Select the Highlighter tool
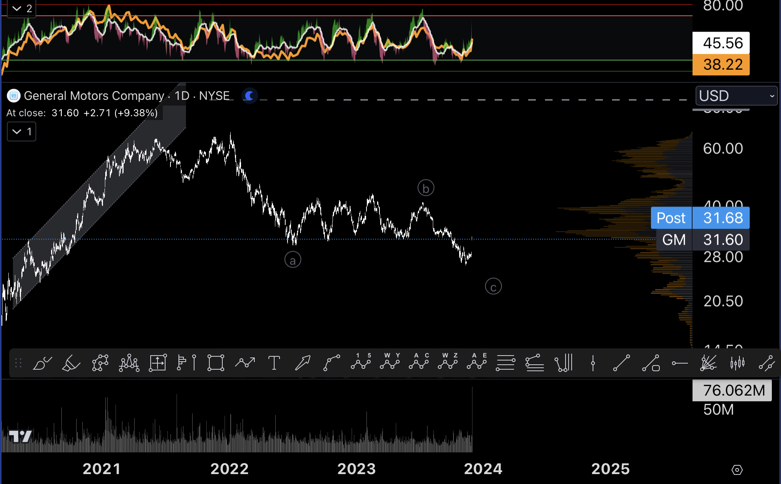The image size is (781, 484). point(71,363)
